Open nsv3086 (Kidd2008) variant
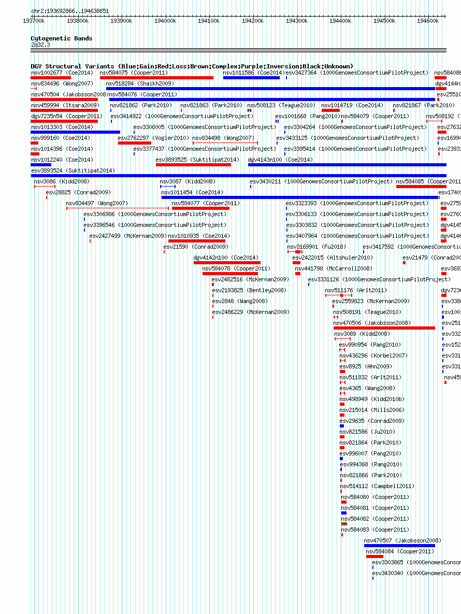The height and width of the screenshot is (614, 461). 62,182
